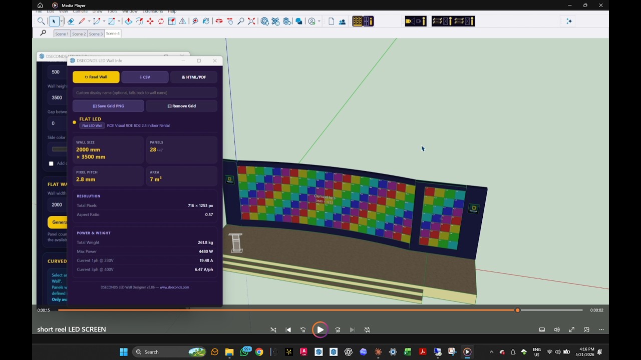Activate the Orbit tool icon
This screenshot has width=641, height=360.
(219, 21)
